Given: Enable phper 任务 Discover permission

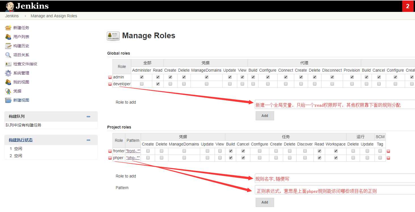Looking at the screenshot, I should (305, 158).
